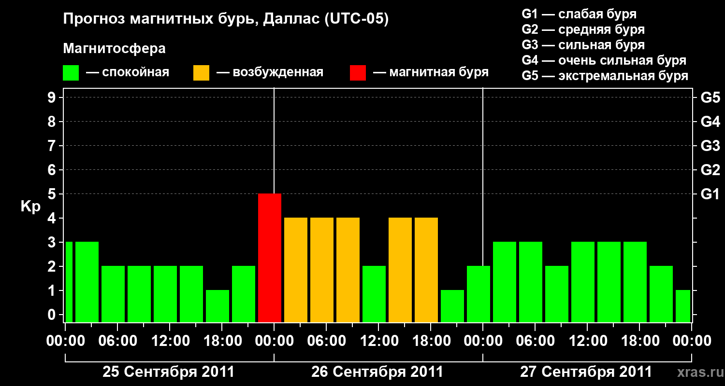Click the '06:00' time label under 26 Сентября
Screen dimensions: 725x386
coord(326,341)
